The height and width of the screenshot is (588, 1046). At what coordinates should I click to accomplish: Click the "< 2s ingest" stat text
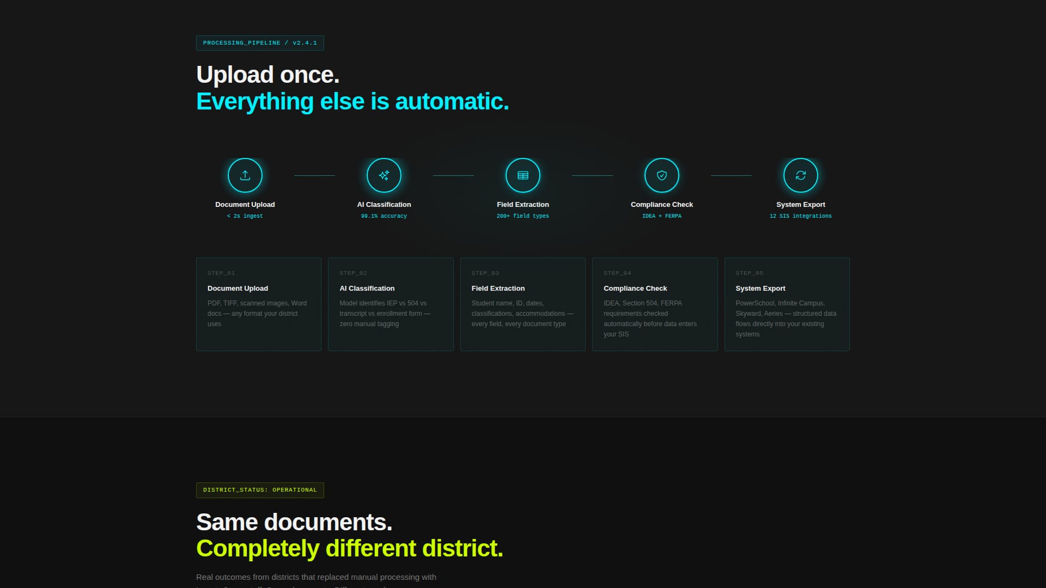click(x=245, y=216)
